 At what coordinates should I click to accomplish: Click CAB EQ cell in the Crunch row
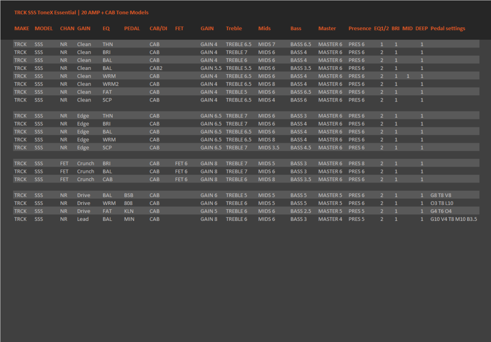(x=107, y=180)
